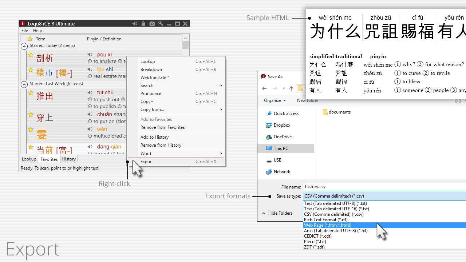Switch to the History tab

(x=69, y=159)
